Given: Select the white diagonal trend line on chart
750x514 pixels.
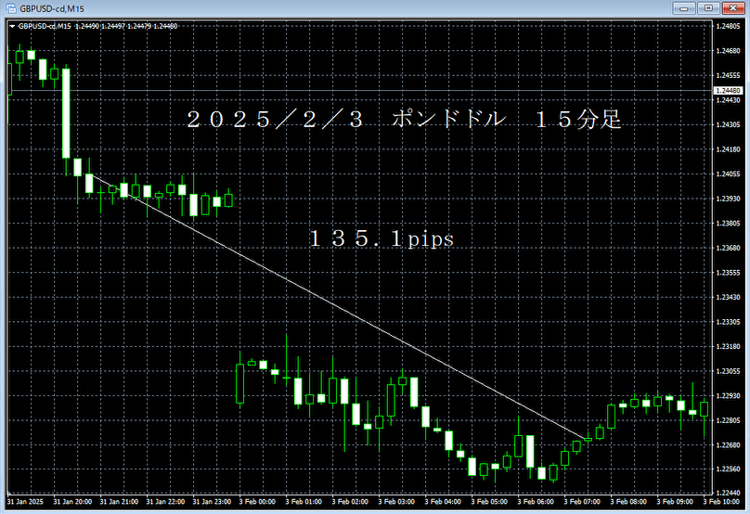Looking at the screenshot, I should coord(341,307).
